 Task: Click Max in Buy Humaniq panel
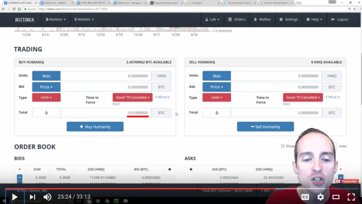[x=46, y=76]
